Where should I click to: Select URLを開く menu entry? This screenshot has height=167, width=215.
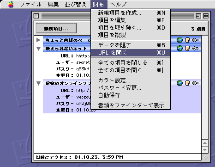tap(131, 53)
